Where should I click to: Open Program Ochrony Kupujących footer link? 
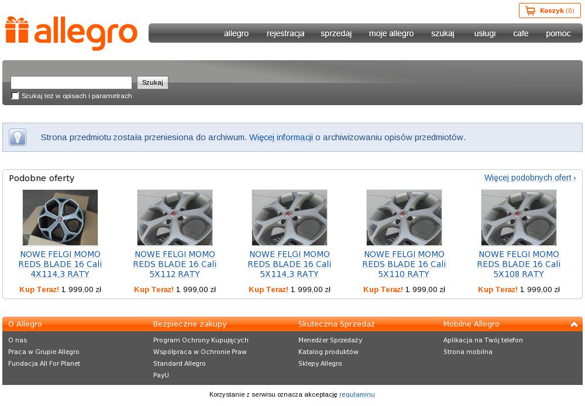(x=201, y=340)
